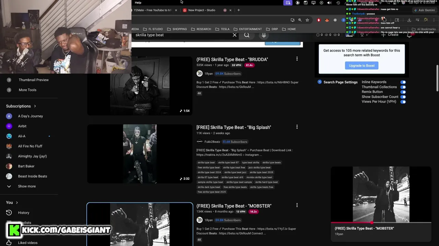This screenshot has height=246, width=439.
Task: Toggle Inline Keywords switch
Action: point(403,82)
